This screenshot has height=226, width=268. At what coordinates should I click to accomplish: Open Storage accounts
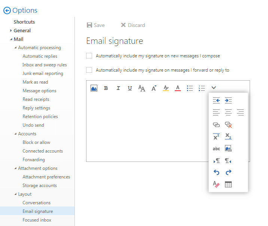(x=40, y=186)
